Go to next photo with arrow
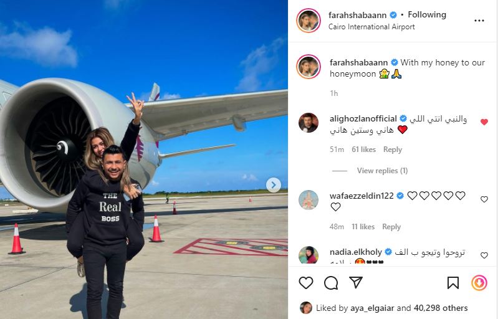The height and width of the screenshot is (319, 498). coord(274,185)
